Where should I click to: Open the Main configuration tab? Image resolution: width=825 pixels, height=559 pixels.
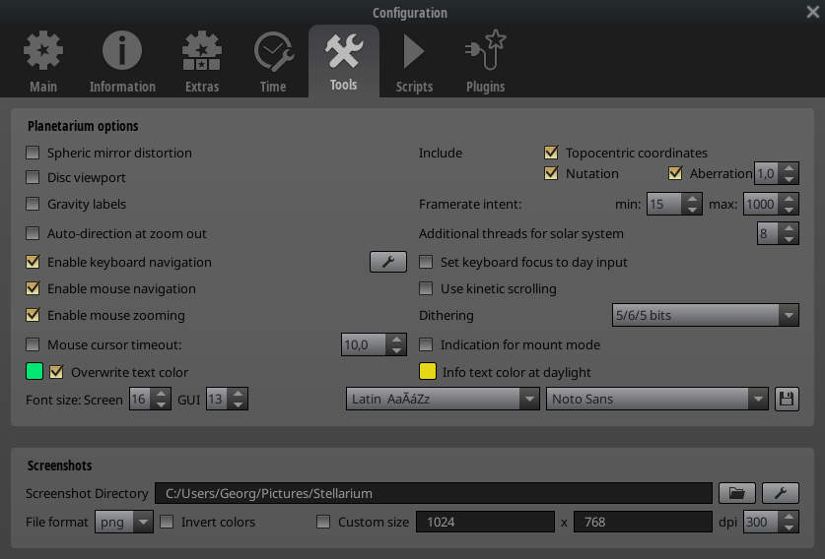click(x=43, y=62)
